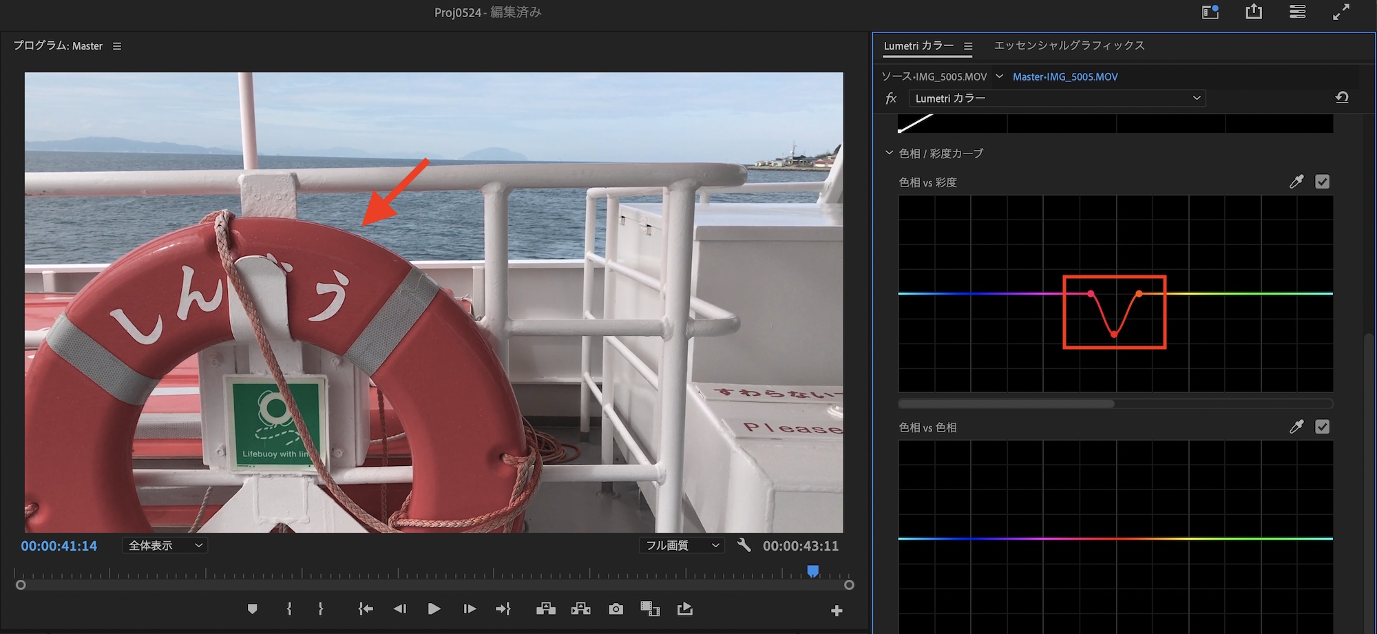Open the program monitor wrench settings

coord(744,545)
